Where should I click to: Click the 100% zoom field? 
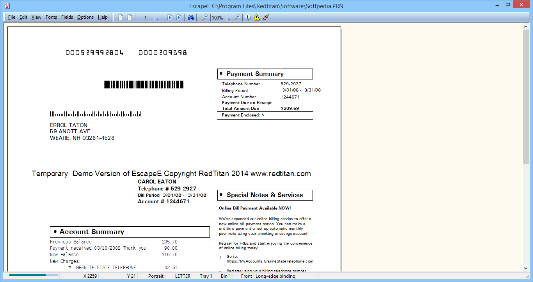218,18
